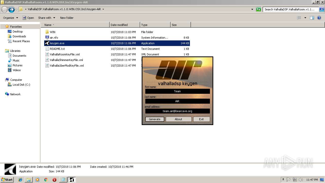The image size is (325, 183).
Task: Select the README.txt file icon
Action: [47, 49]
